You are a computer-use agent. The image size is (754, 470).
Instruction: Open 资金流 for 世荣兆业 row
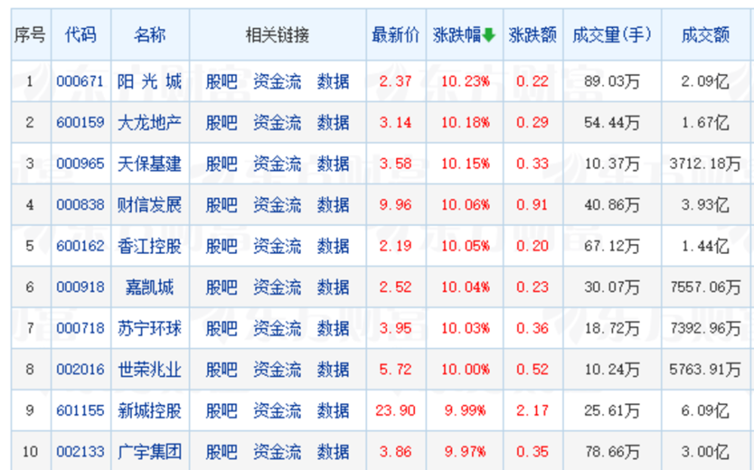(x=277, y=370)
